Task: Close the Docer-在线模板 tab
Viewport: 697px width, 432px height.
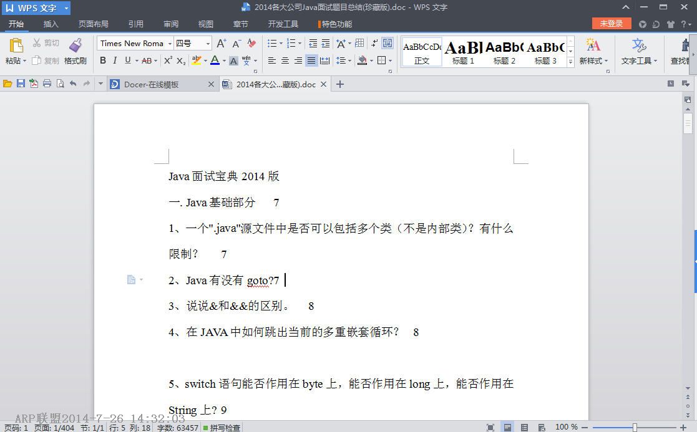Action: [x=211, y=84]
